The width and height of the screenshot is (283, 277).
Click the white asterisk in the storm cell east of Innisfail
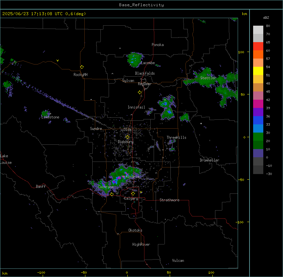(165, 100)
